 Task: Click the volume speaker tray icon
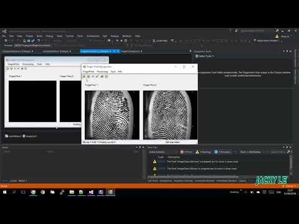pos(252,192)
